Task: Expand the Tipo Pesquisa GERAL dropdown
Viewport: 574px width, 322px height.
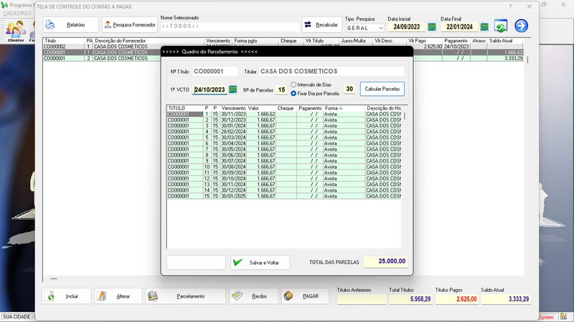Action: tap(380, 28)
